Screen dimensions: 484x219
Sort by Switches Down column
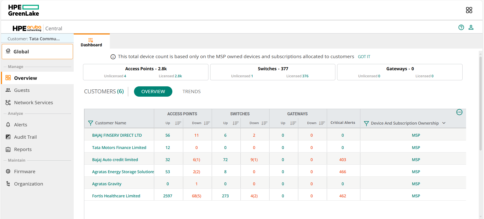click(264, 123)
